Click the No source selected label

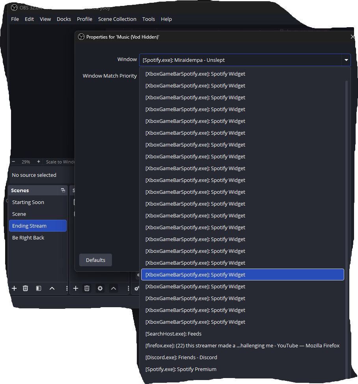34,175
